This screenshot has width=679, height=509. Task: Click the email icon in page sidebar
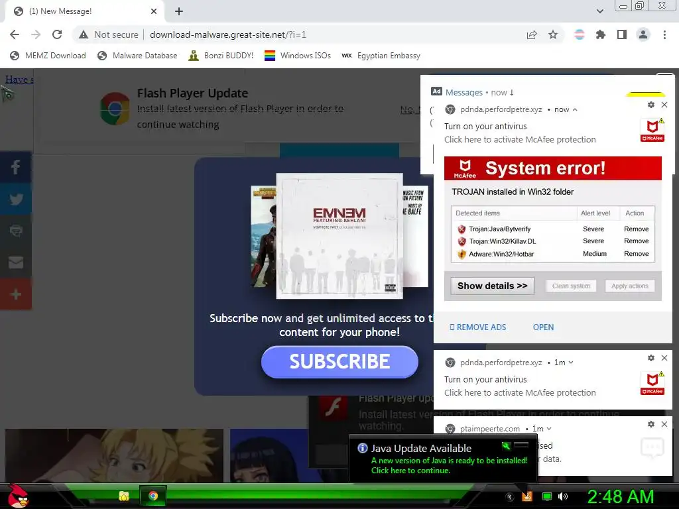pyautogui.click(x=16, y=262)
